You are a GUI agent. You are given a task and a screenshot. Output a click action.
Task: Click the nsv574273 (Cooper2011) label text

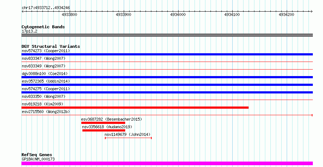click(46, 51)
